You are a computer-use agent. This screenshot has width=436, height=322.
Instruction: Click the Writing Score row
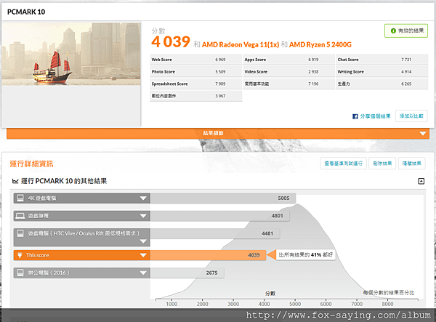(381, 72)
